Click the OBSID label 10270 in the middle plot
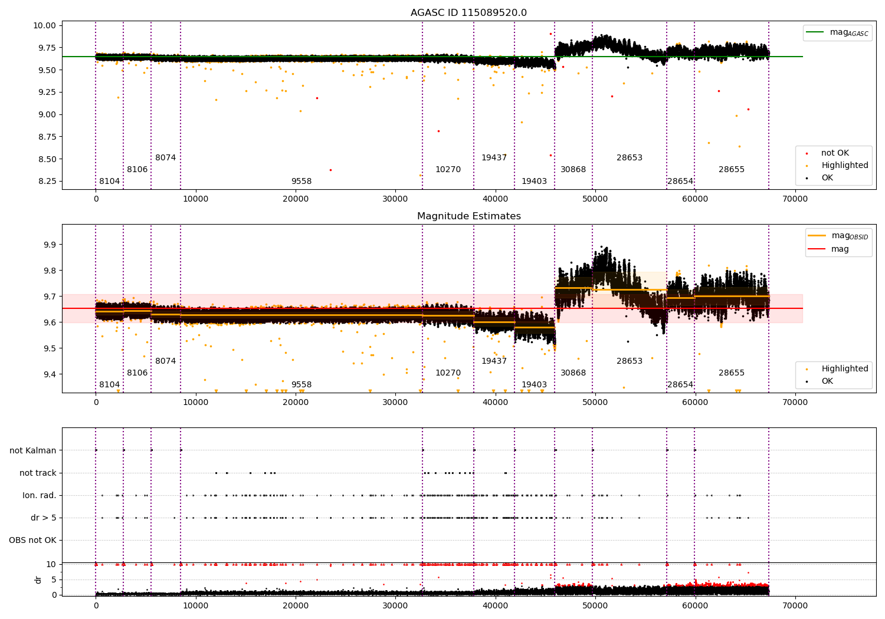The width and height of the screenshot is (885, 619). [x=448, y=373]
